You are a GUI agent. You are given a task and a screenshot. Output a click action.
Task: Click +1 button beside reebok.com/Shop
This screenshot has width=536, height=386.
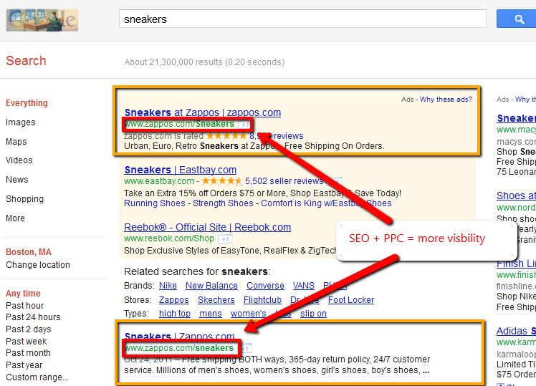click(x=225, y=239)
